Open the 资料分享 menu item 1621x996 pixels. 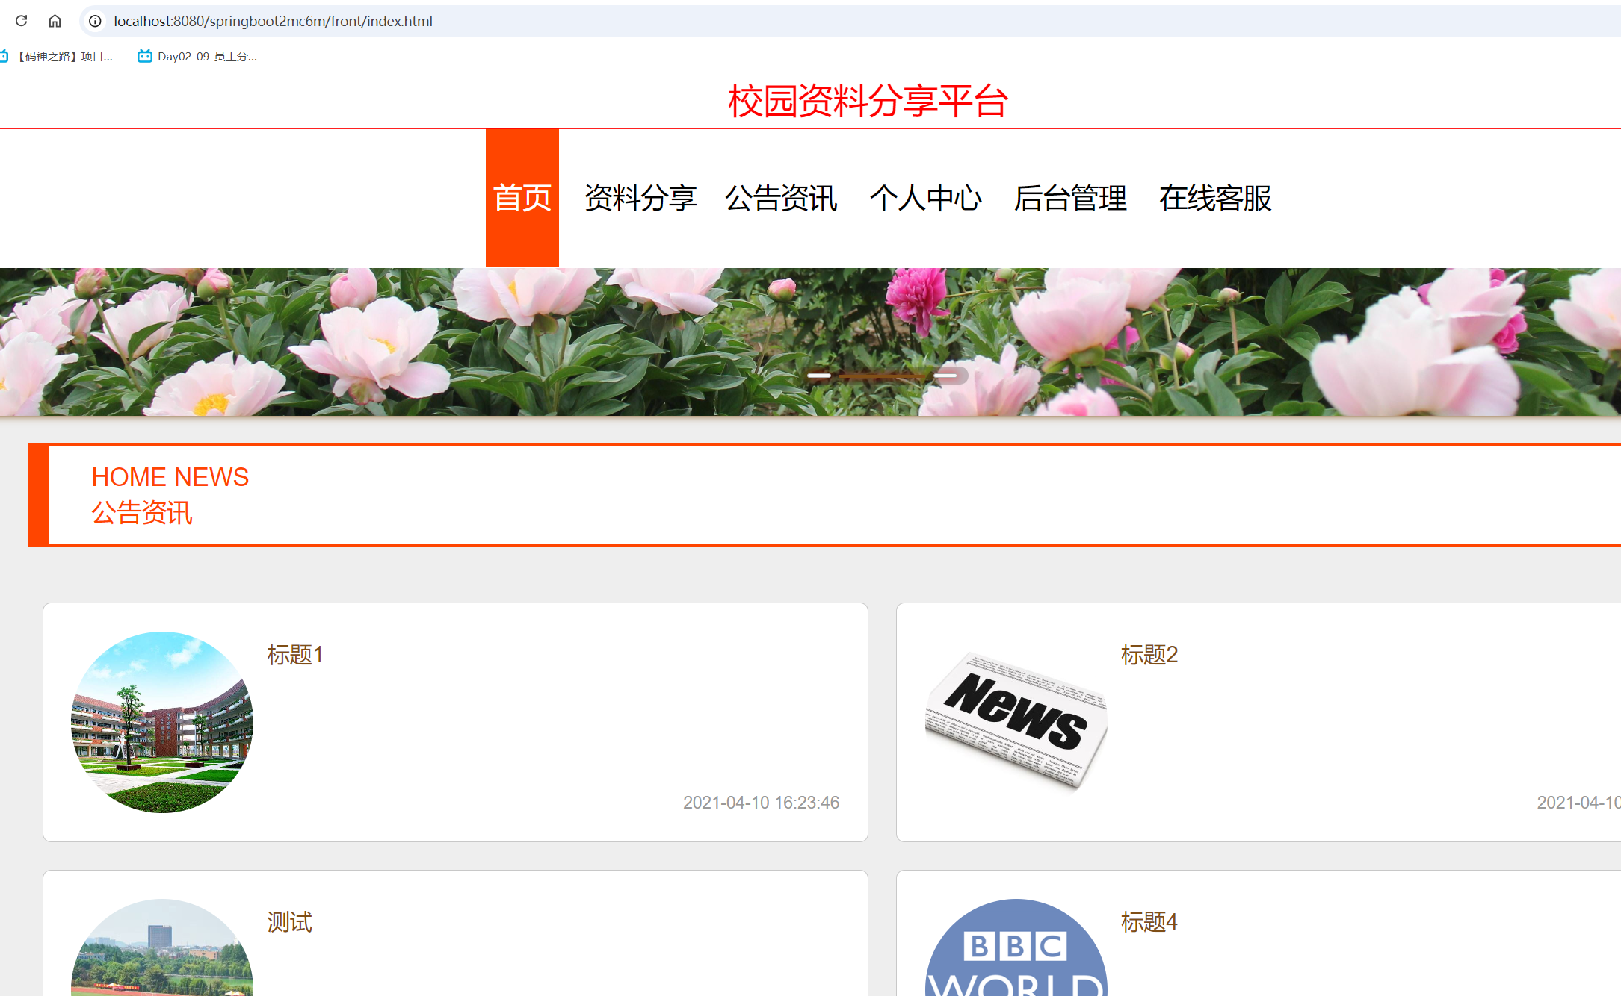click(640, 198)
